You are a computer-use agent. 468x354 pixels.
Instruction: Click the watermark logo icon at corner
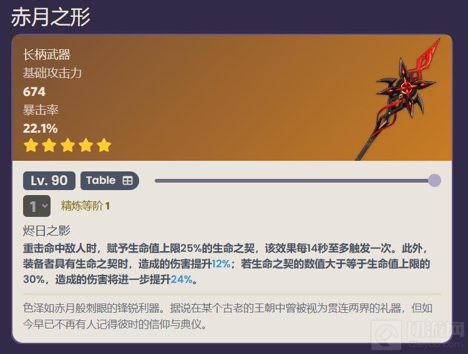386,335
